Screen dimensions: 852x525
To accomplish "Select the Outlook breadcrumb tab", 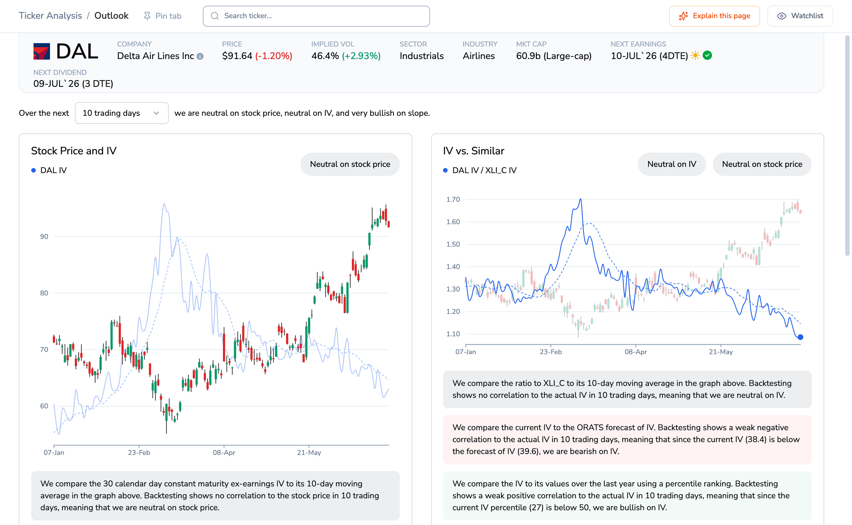I will click(x=111, y=16).
